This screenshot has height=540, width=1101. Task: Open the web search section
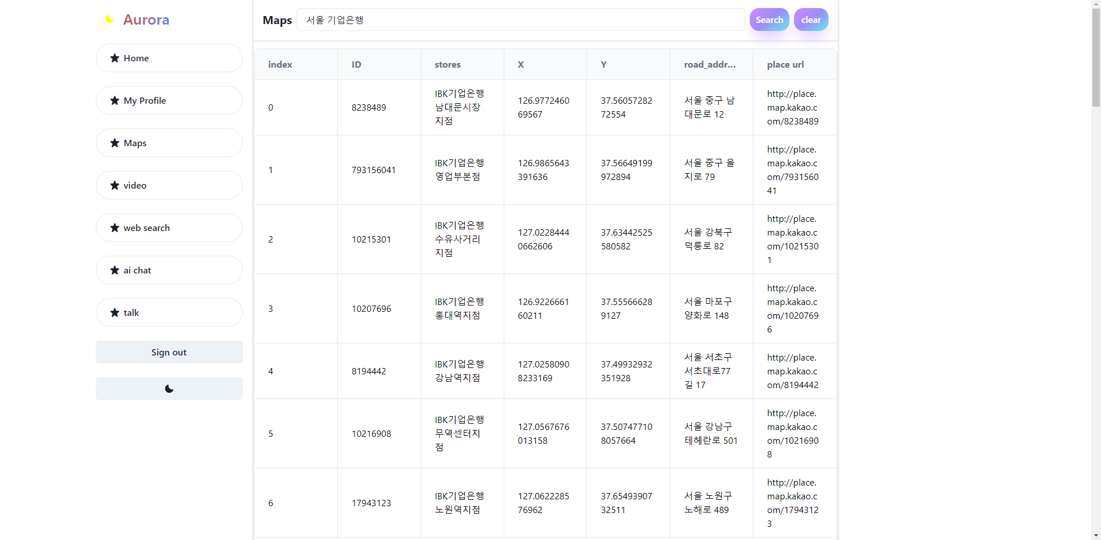169,228
